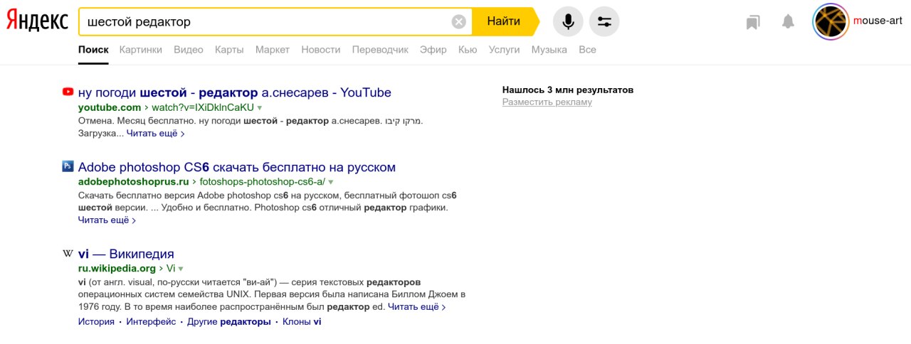
Task: Open "ну погоди шестой - редактор" YouTube result
Action: pyautogui.click(x=235, y=92)
